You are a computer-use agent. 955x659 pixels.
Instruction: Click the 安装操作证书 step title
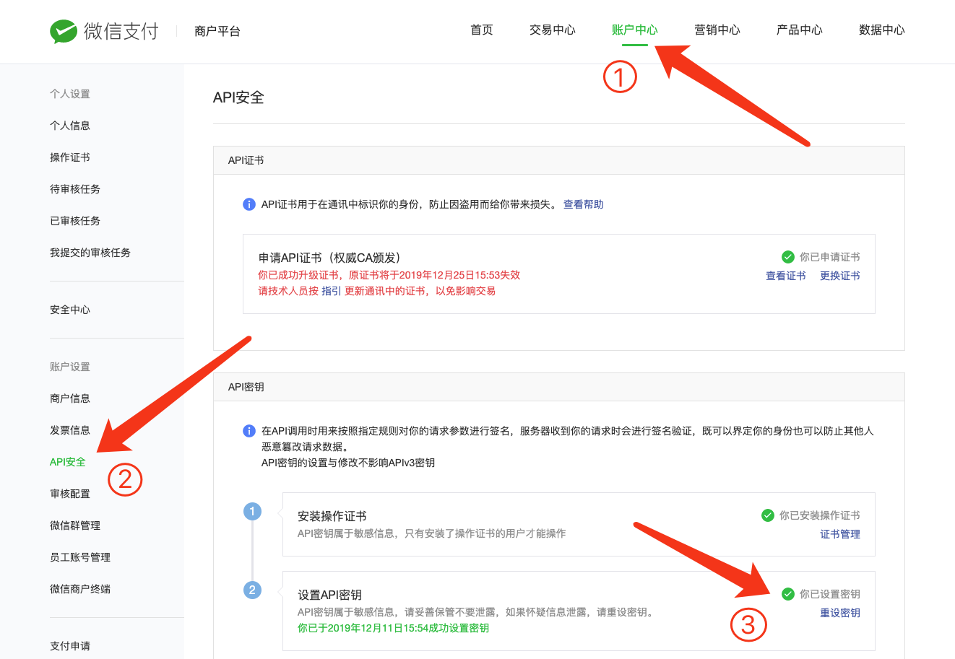332,516
